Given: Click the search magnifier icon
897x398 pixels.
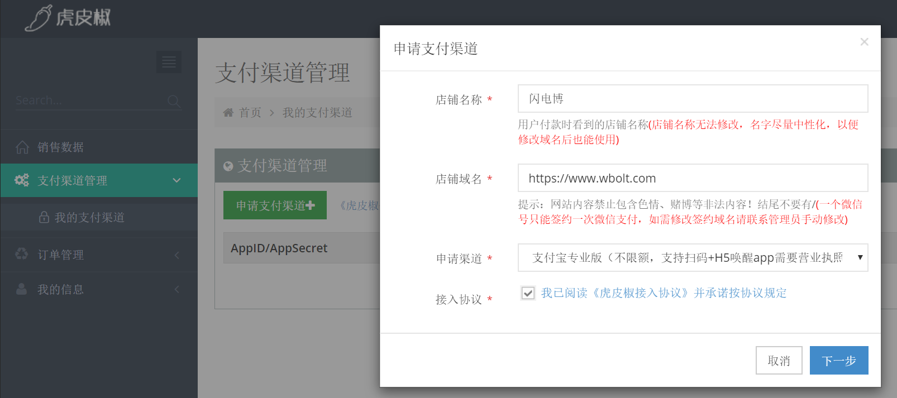Looking at the screenshot, I should [174, 101].
